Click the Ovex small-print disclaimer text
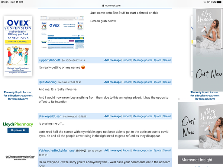 (x=20, y=158)
